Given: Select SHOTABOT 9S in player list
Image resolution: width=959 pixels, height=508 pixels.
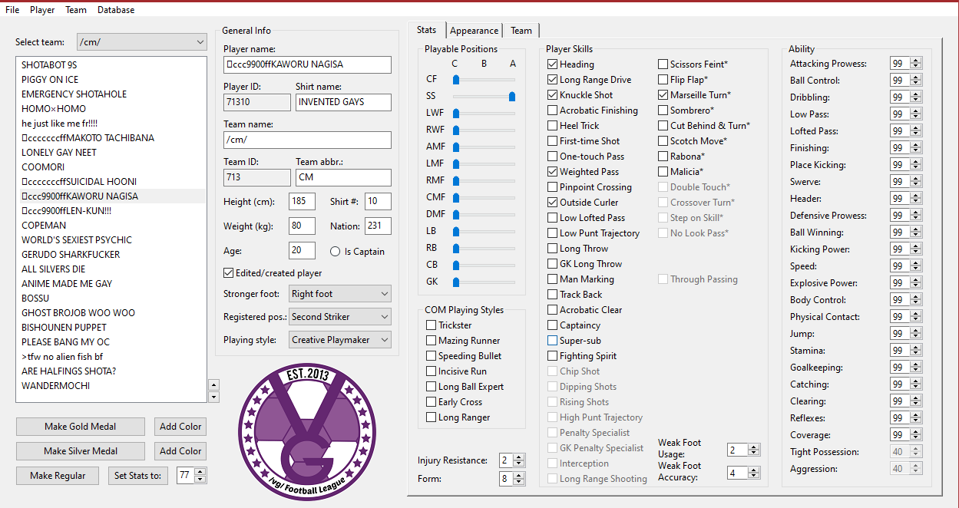Looking at the screenshot, I should (x=111, y=65).
